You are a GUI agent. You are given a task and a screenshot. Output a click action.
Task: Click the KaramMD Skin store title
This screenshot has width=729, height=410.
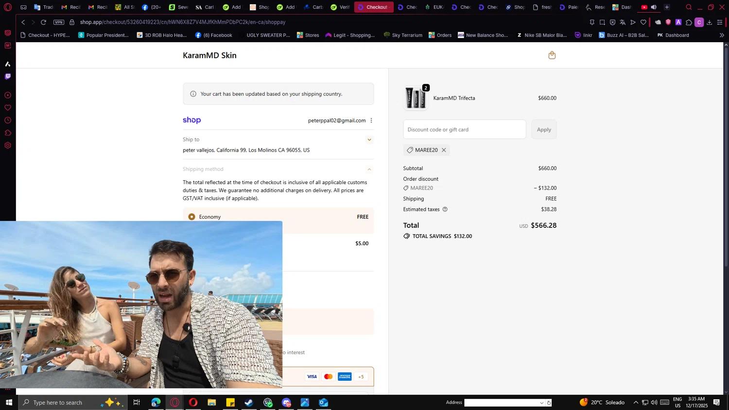click(209, 55)
